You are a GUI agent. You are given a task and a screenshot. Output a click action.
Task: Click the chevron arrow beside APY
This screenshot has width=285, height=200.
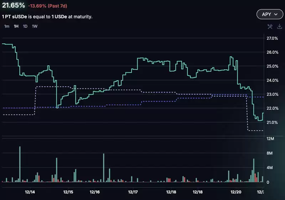[x=276, y=15]
